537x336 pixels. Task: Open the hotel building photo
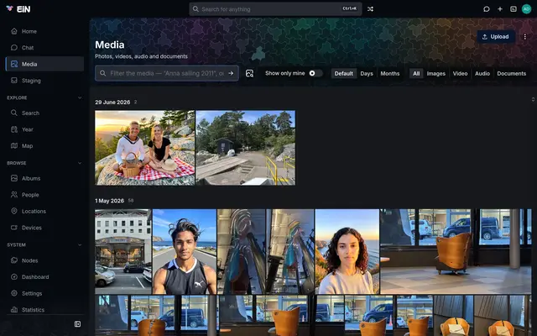point(123,252)
